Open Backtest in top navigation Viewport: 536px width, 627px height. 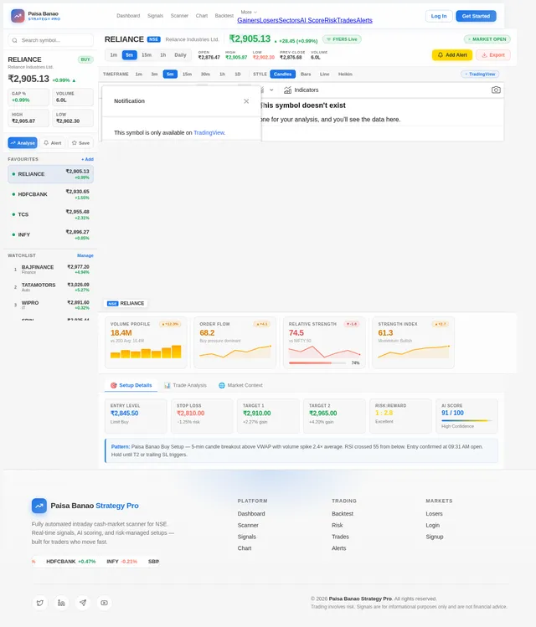224,16
